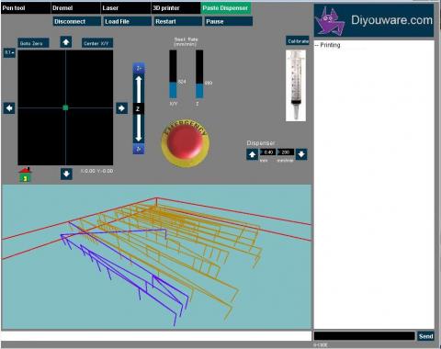
Task: Click the Z+ button atop the Z control
Action: coord(139,68)
